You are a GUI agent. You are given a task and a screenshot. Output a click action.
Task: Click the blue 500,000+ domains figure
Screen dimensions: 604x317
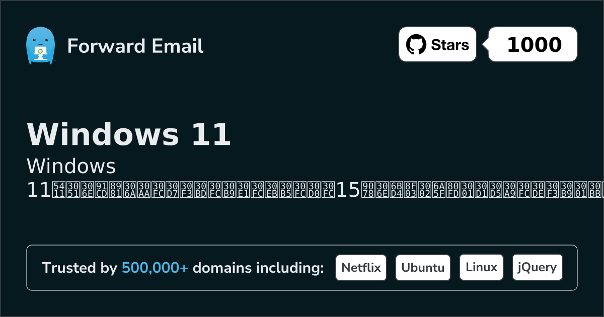pyautogui.click(x=155, y=268)
